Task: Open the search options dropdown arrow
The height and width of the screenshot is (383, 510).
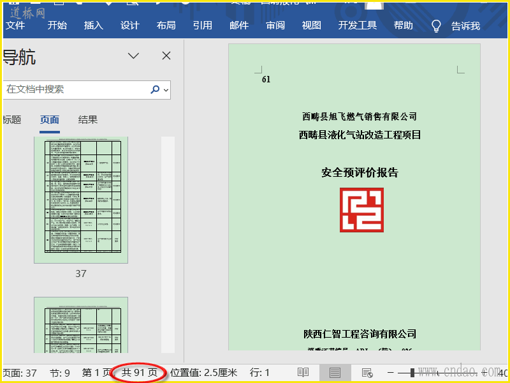Action: [166, 90]
